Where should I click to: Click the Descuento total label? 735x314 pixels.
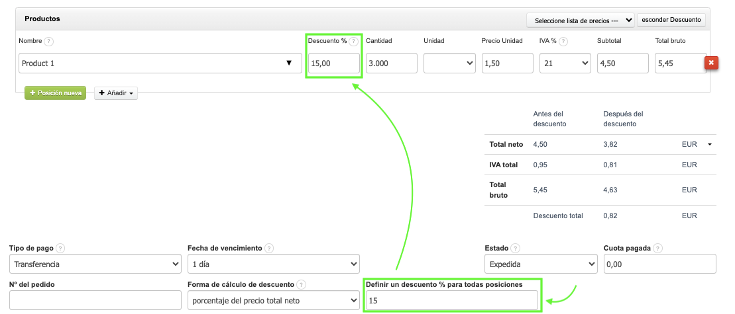click(558, 216)
